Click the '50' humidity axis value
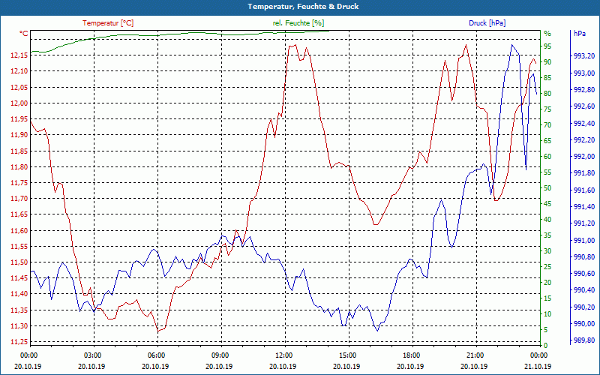The height and width of the screenshot is (375, 600). [x=547, y=188]
